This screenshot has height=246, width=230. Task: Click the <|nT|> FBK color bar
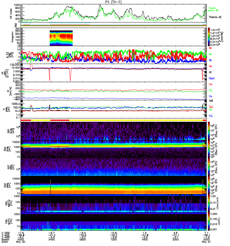click(209, 221)
